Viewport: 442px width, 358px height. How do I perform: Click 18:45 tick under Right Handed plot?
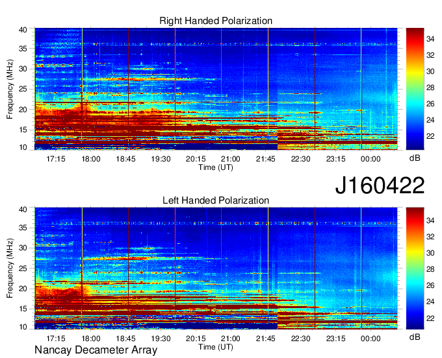(125, 159)
